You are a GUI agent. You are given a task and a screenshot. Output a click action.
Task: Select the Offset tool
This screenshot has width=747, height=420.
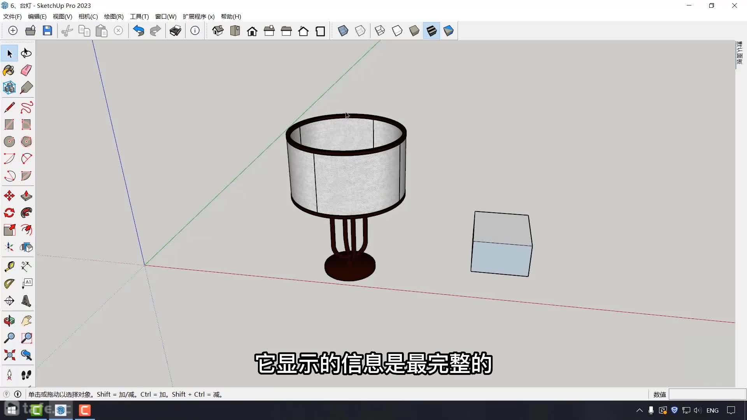pyautogui.click(x=26, y=230)
